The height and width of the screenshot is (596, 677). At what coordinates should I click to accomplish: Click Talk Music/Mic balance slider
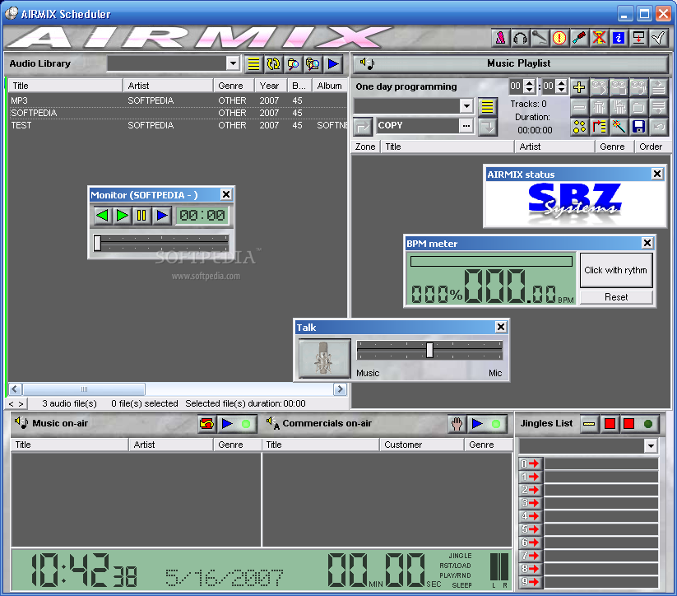point(429,350)
